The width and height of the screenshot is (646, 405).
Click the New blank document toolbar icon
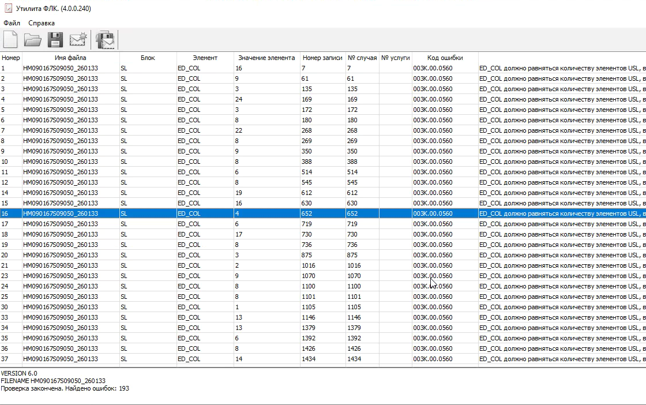(10, 40)
